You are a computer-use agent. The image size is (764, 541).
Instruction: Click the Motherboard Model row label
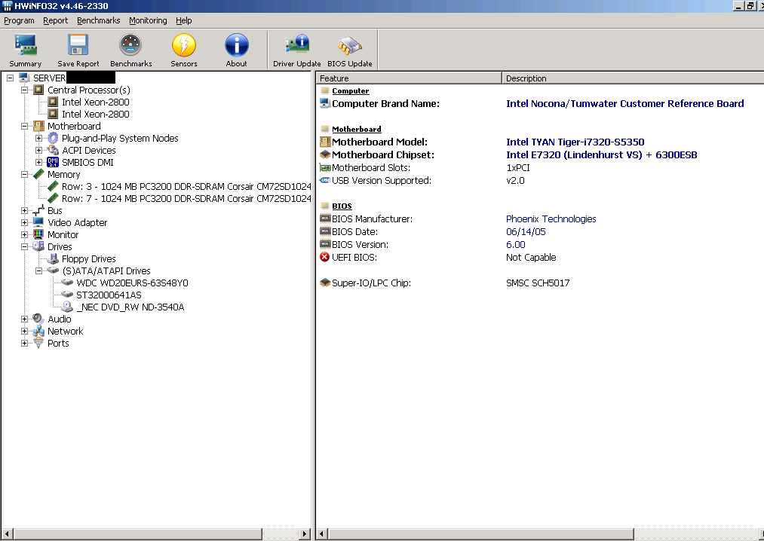coord(379,142)
